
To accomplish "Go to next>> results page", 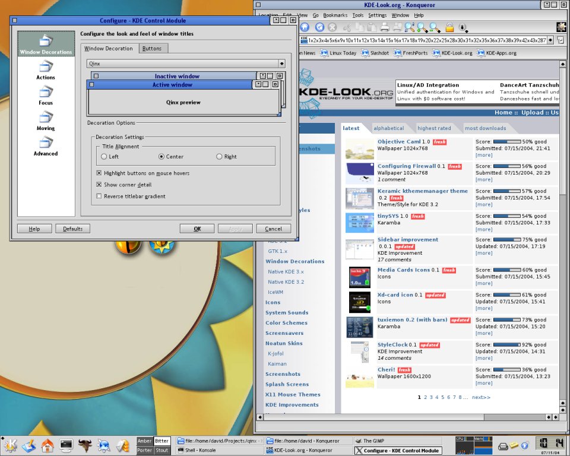I will click(481, 397).
